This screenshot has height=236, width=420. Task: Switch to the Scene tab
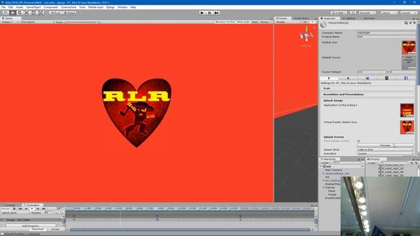tap(283, 18)
